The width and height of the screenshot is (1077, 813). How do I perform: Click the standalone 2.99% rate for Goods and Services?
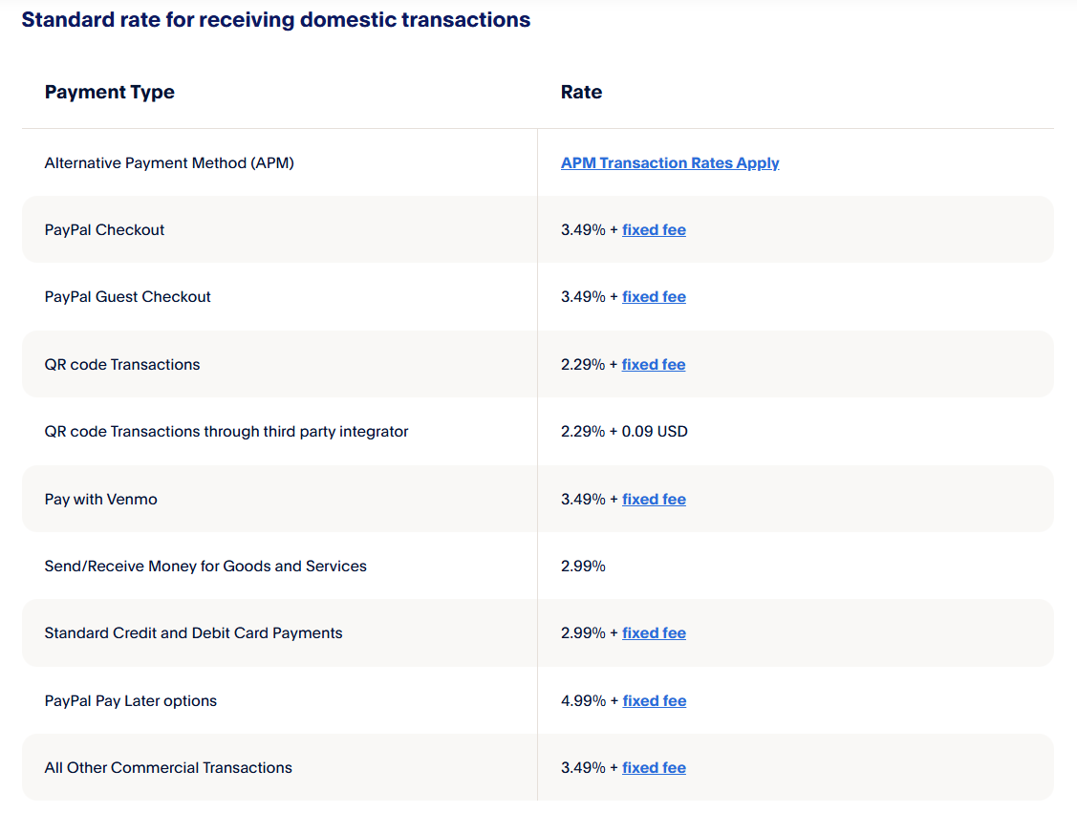tap(583, 566)
